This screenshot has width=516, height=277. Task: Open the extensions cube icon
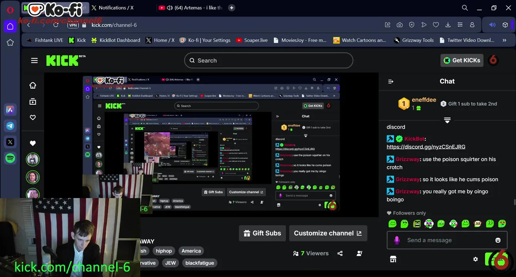pyautogui.click(x=505, y=25)
